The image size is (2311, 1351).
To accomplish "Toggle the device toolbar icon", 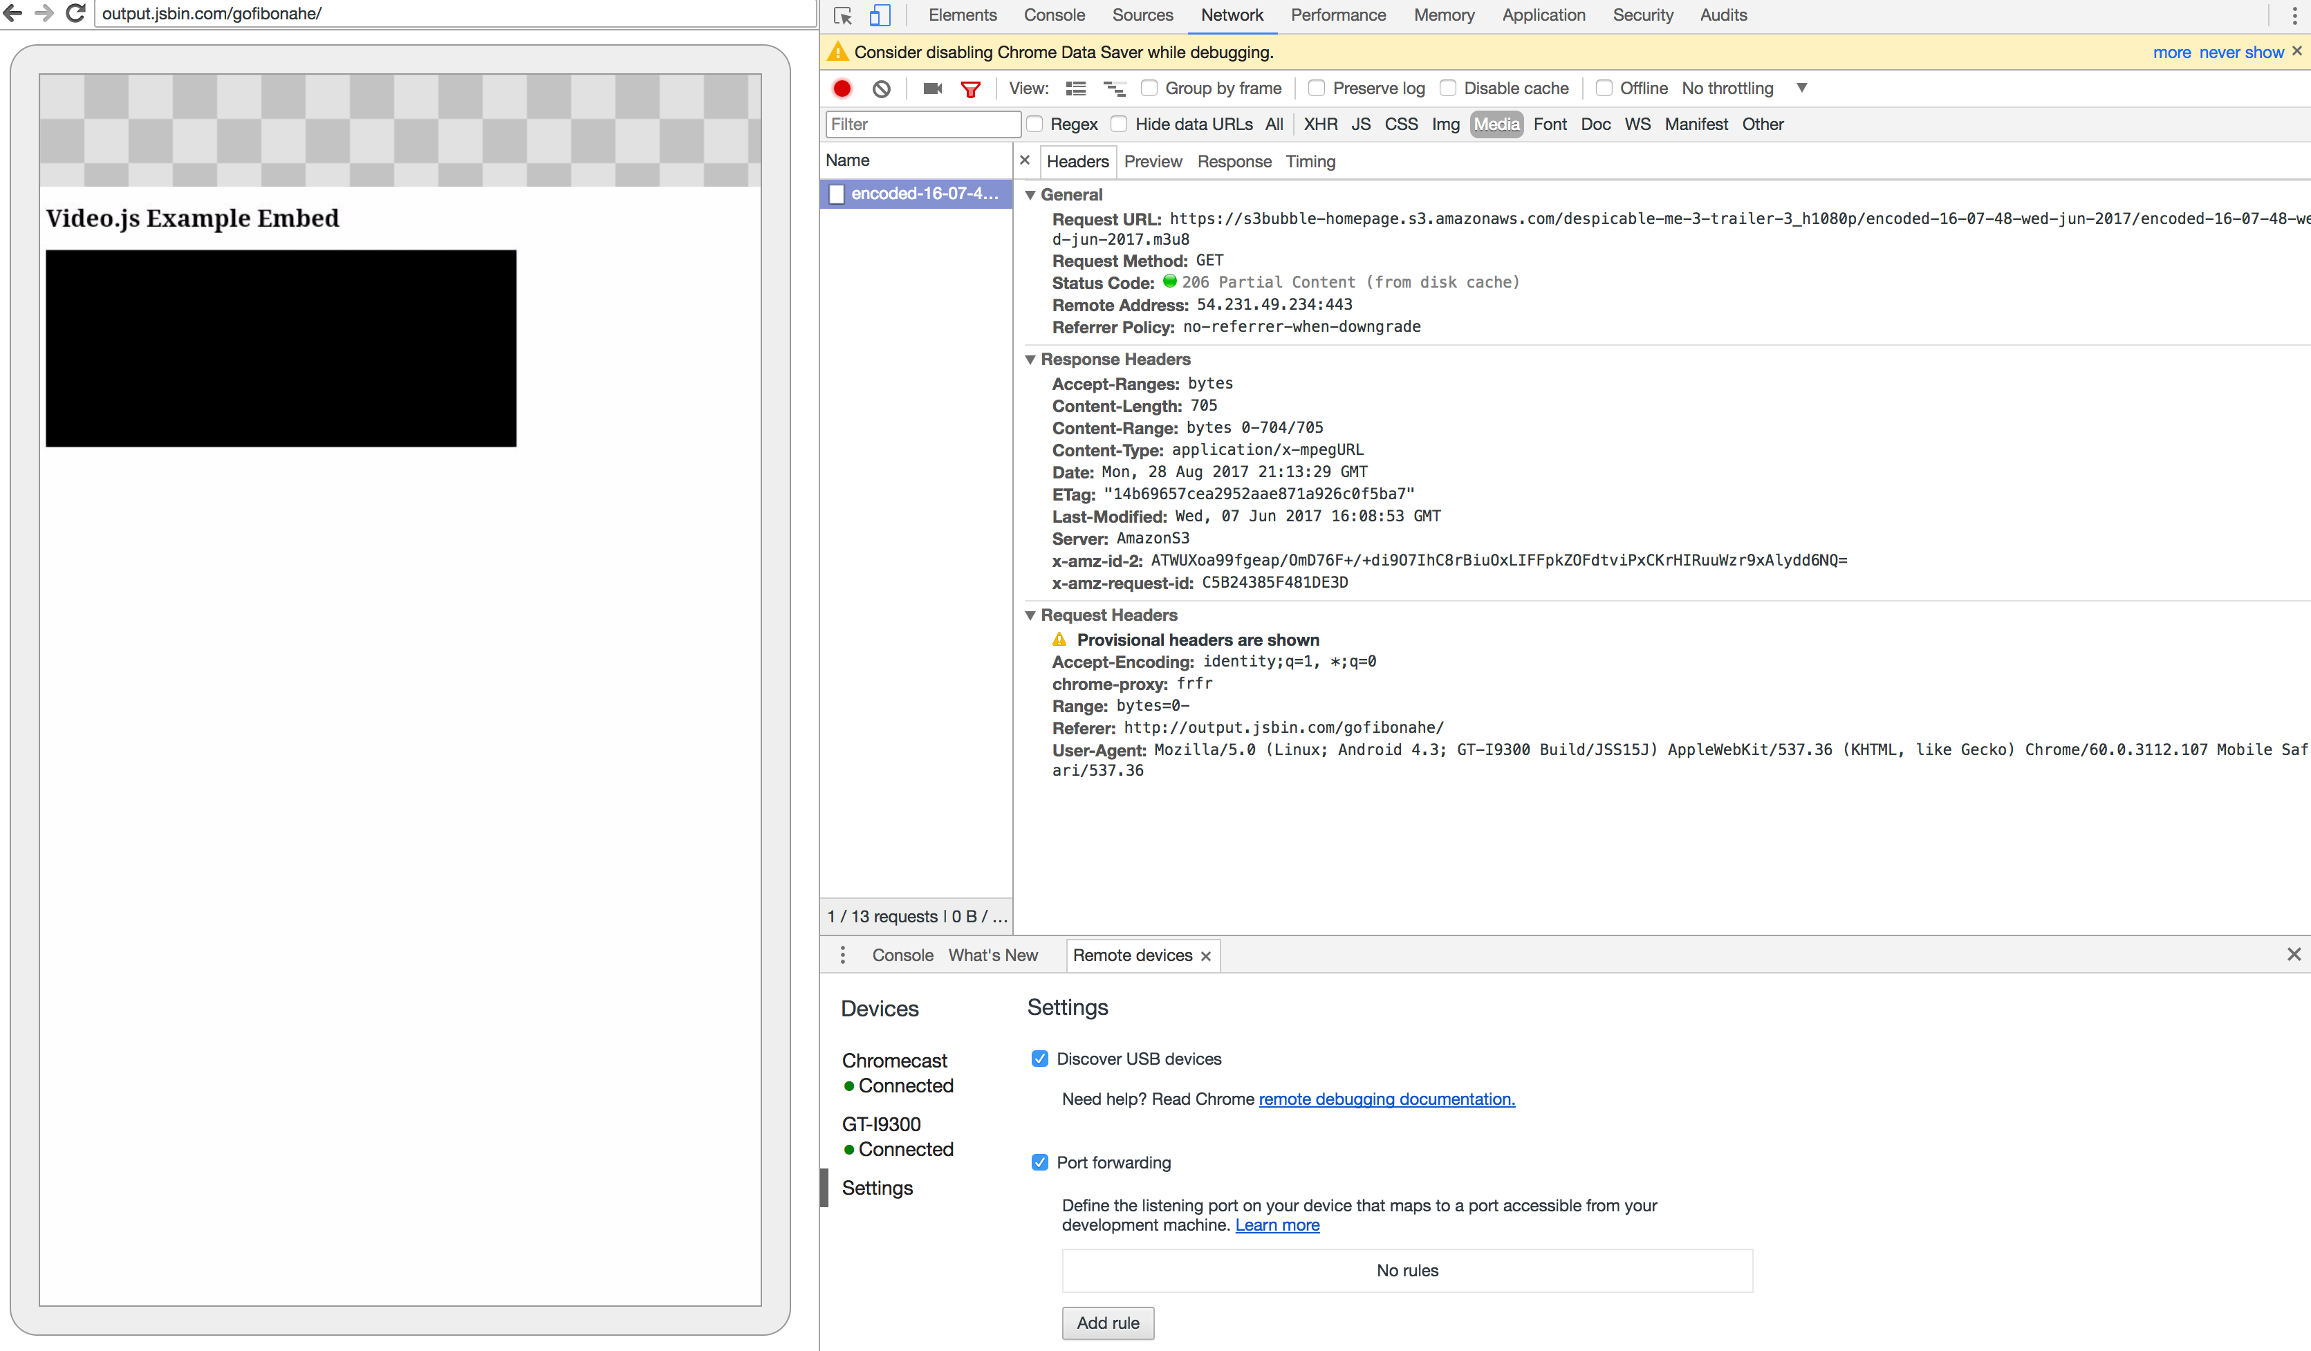I will pos(880,15).
